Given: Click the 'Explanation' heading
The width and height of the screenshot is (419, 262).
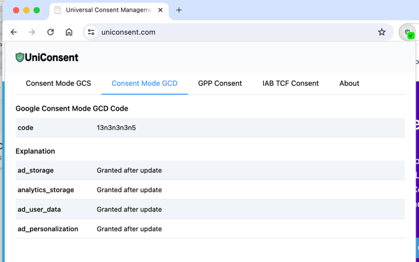Looking at the screenshot, I should pyautogui.click(x=35, y=151).
